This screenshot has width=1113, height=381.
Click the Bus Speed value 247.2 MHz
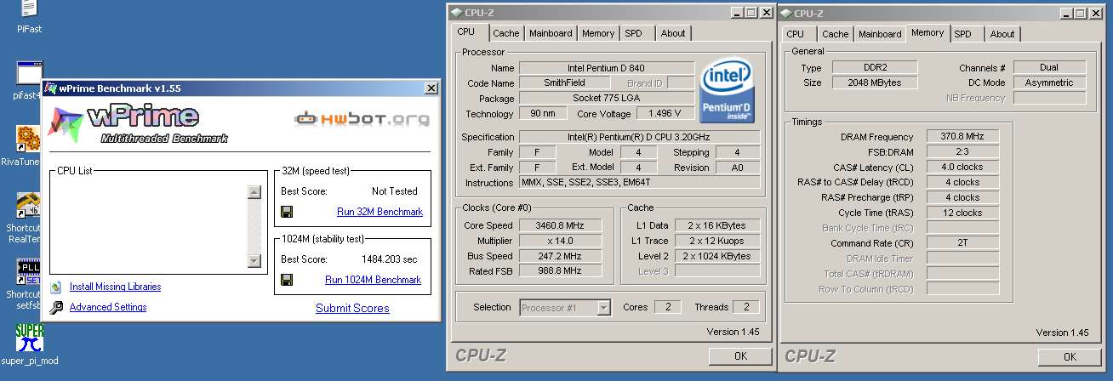[560, 256]
